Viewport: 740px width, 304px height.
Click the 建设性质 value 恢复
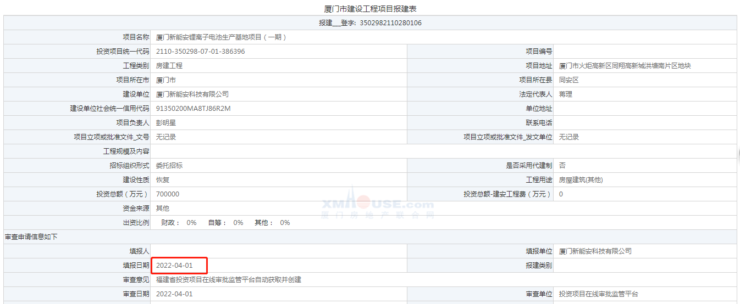pyautogui.click(x=163, y=180)
